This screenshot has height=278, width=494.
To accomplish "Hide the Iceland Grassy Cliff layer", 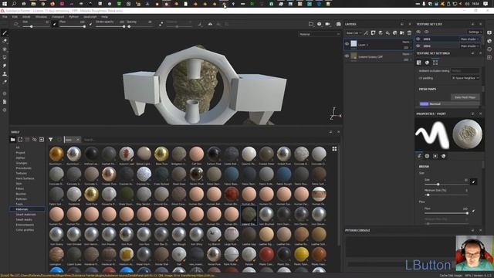I will pyautogui.click(x=347, y=56).
